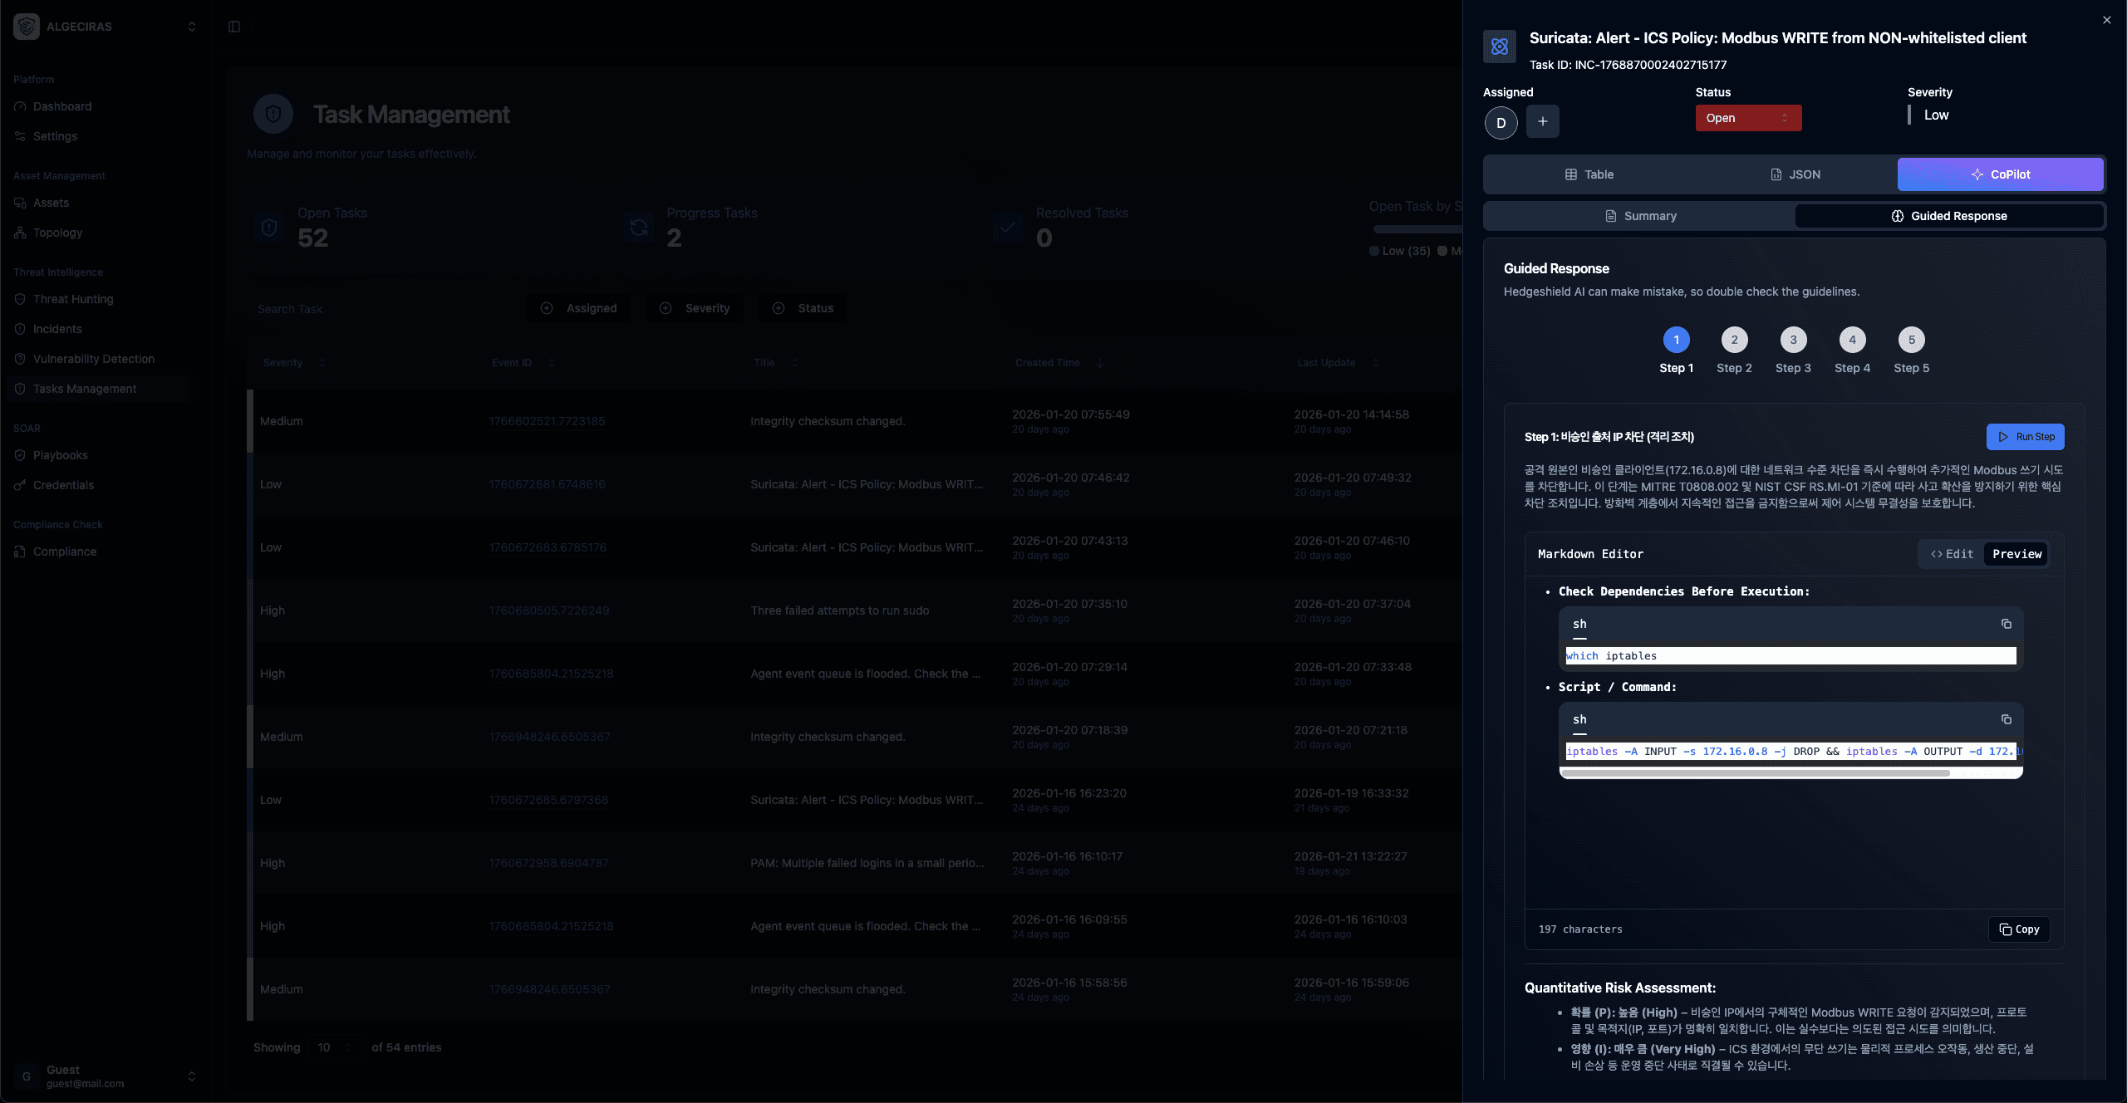Click the ALGECIRAS shield logo

click(x=27, y=27)
